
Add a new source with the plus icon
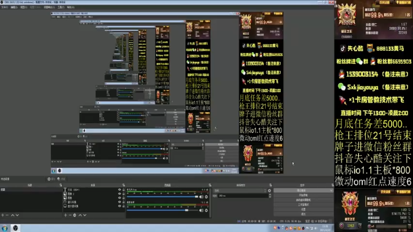[66, 215]
